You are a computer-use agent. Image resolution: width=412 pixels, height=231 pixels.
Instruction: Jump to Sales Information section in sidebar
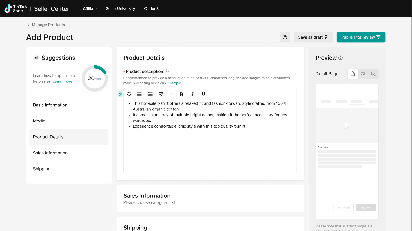click(x=50, y=153)
